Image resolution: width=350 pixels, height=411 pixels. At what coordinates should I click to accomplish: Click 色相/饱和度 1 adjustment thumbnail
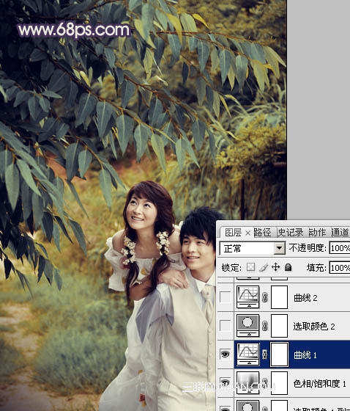pyautogui.click(x=247, y=382)
